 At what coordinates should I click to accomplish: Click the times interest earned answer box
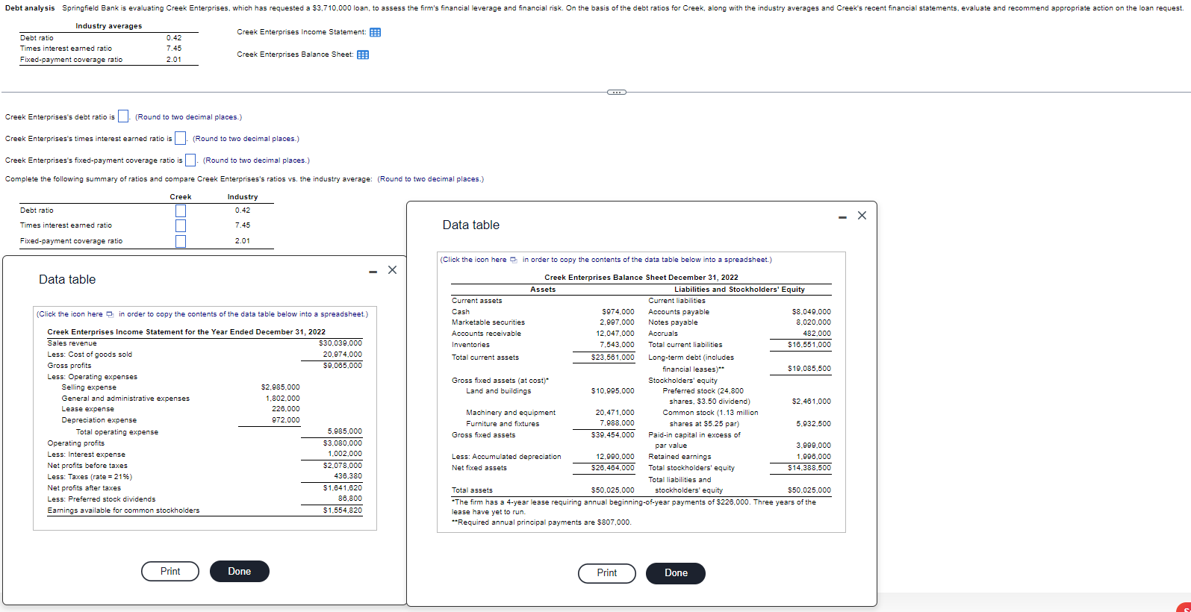click(x=181, y=138)
